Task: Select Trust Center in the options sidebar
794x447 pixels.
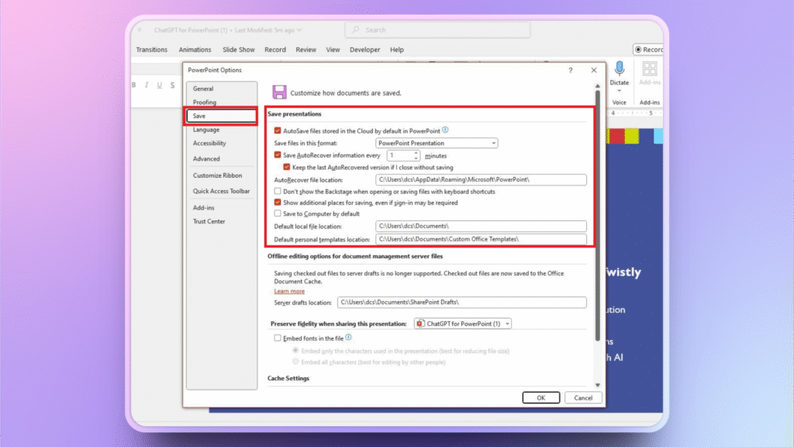Action: pyautogui.click(x=208, y=221)
